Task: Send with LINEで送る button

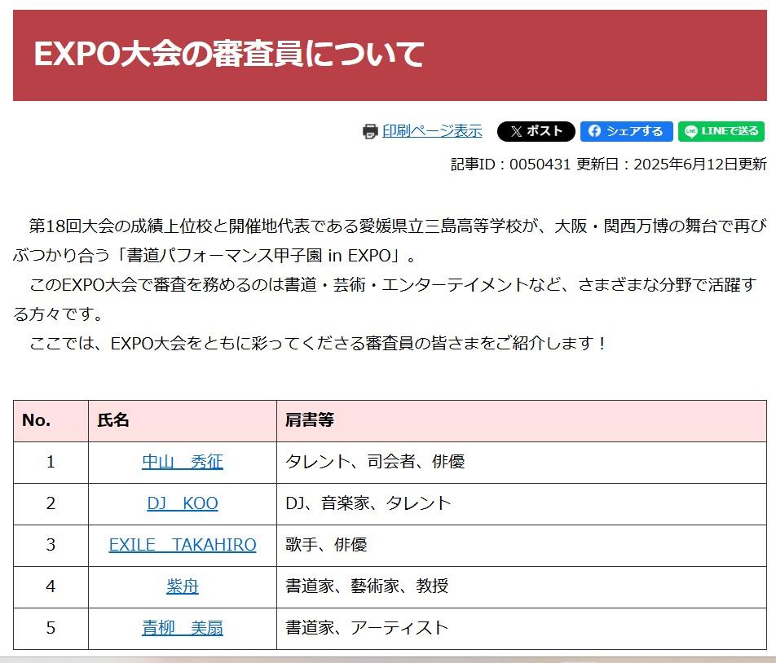Action: pos(721,131)
